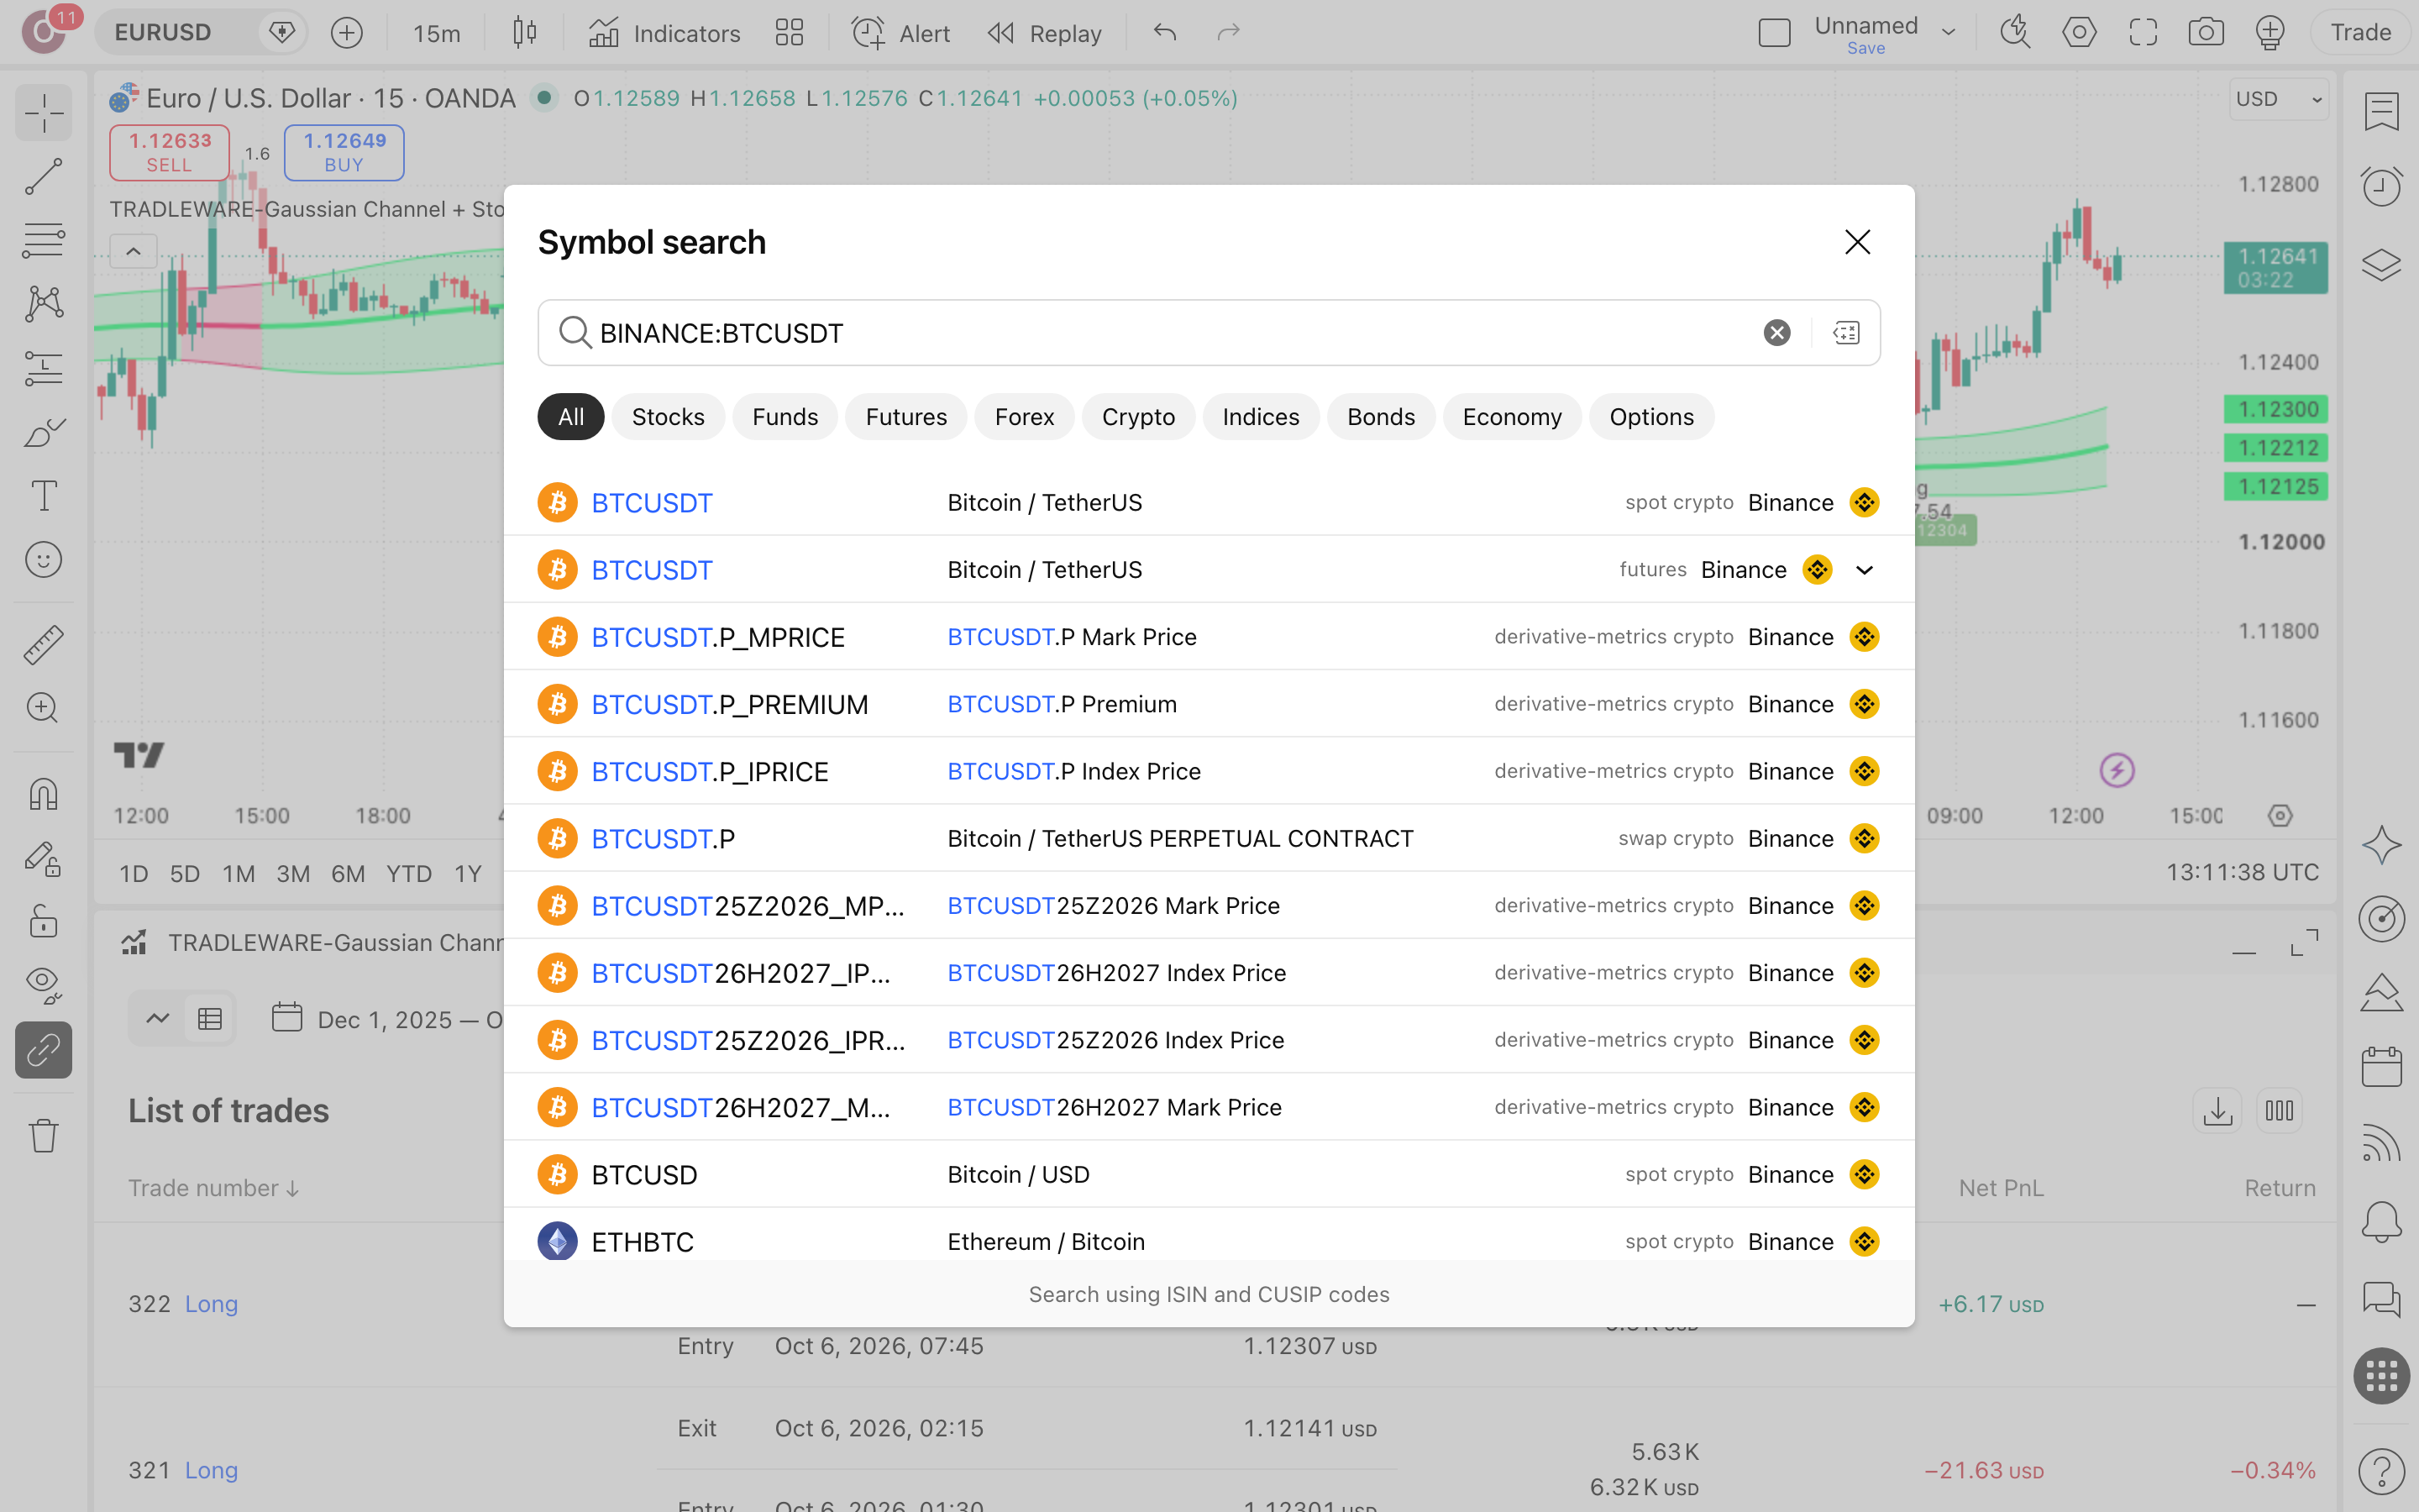Screen dimensions: 2419x1512
Task: Select the Forex filter tab
Action: 1024,417
